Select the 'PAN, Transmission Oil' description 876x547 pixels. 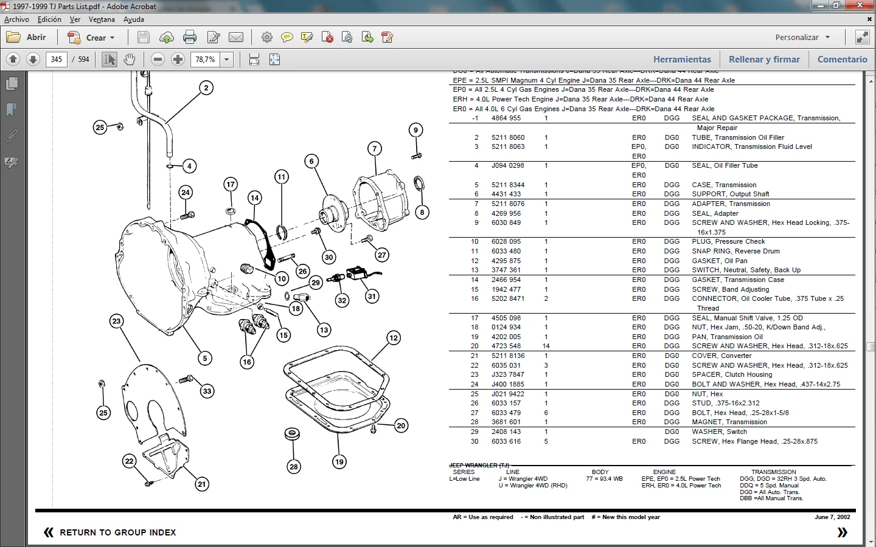pyautogui.click(x=727, y=337)
